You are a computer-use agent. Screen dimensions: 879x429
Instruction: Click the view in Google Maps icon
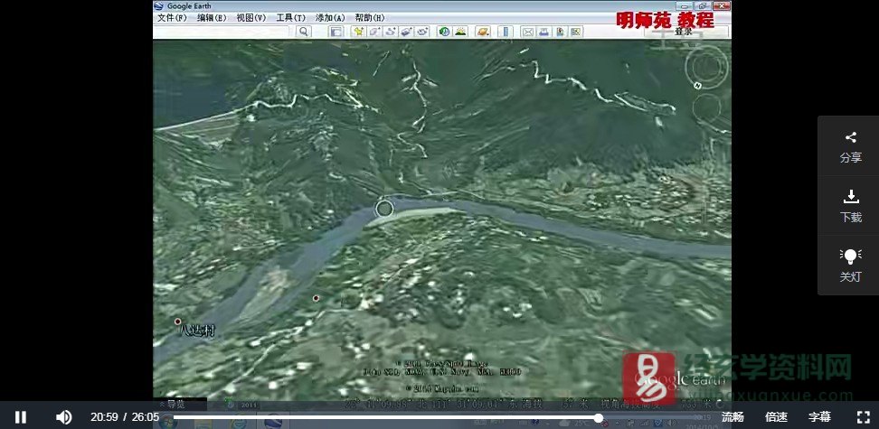click(x=576, y=32)
